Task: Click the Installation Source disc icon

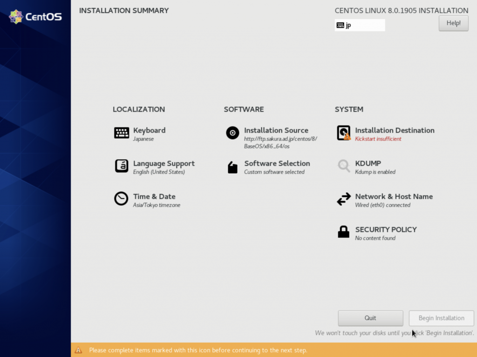Action: [x=232, y=133]
